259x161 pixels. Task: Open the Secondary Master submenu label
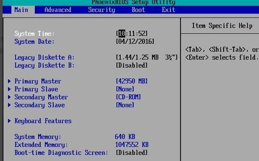coord(41,97)
